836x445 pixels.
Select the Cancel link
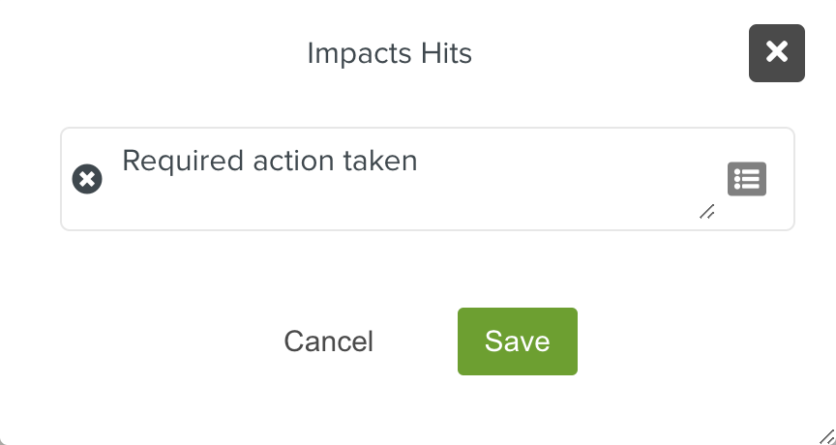click(x=328, y=341)
